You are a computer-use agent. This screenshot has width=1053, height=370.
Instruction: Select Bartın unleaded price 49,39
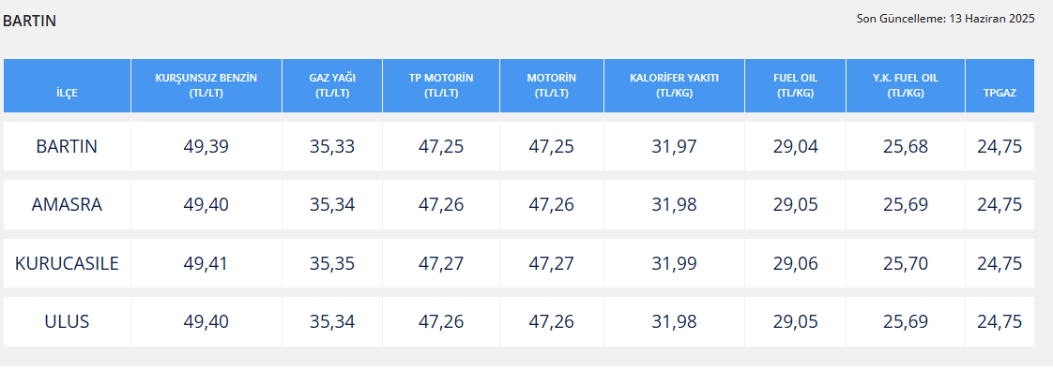coord(206,146)
